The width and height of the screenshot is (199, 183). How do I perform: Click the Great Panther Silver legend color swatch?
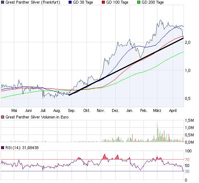click(x=3, y=2)
